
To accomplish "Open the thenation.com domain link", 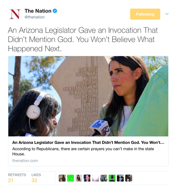I will click(x=25, y=161).
